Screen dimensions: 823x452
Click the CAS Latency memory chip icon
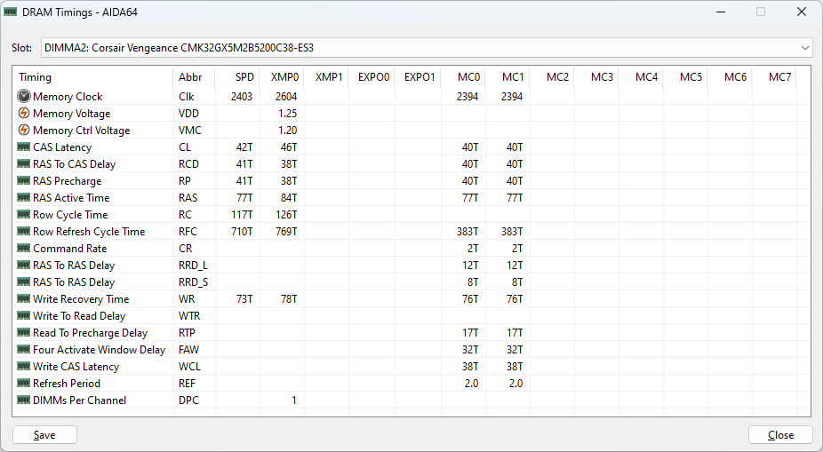24,147
